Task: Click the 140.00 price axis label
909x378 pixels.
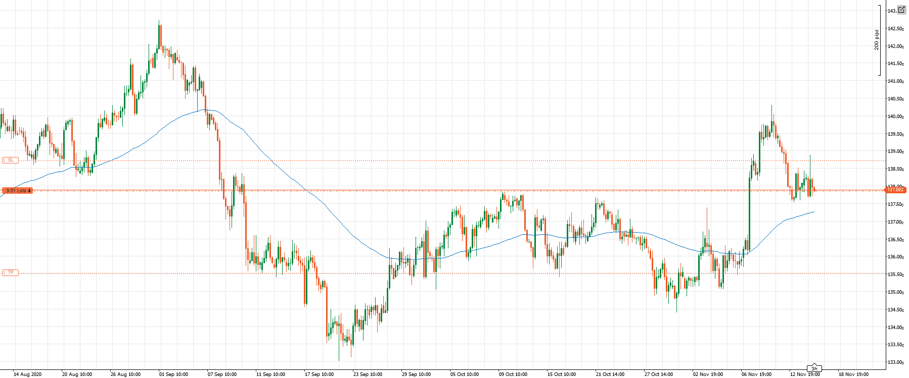Action: pos(896,117)
